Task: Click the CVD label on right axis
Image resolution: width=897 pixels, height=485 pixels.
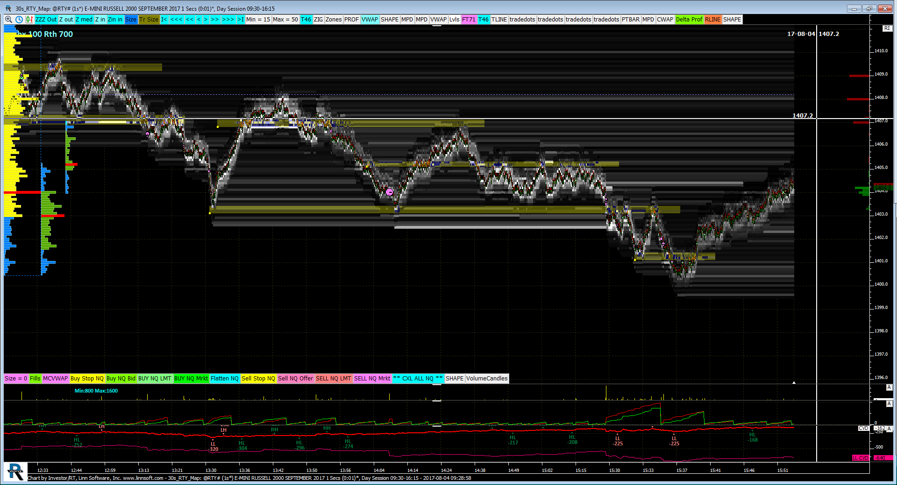Action: [x=863, y=428]
